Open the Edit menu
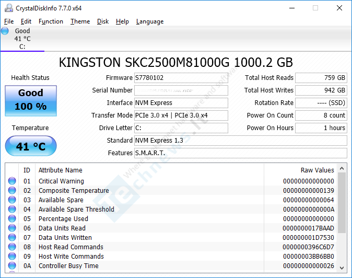Viewport: 352px width, 278px height. [26, 21]
